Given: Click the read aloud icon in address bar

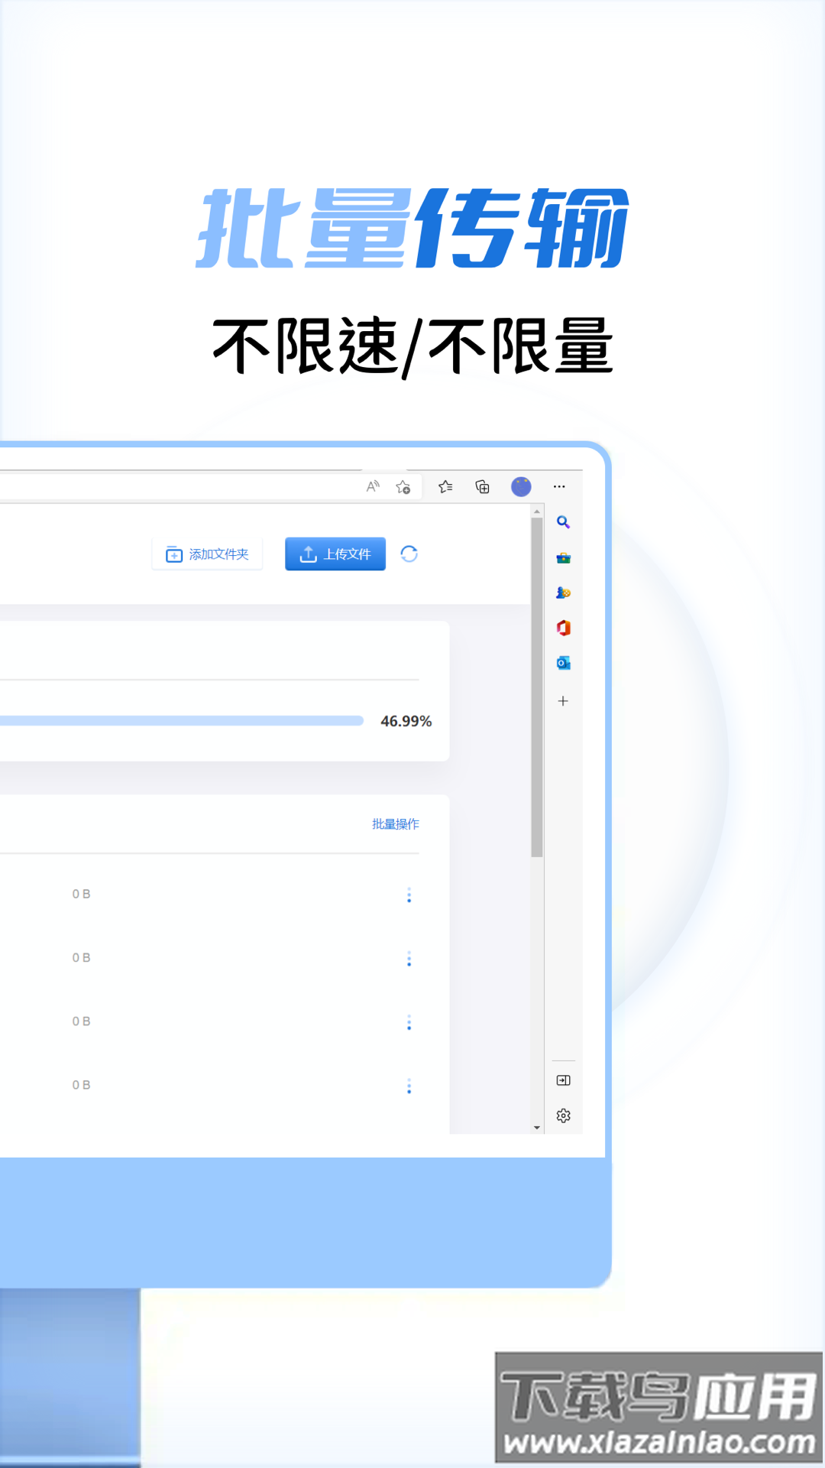Looking at the screenshot, I should point(373,486).
